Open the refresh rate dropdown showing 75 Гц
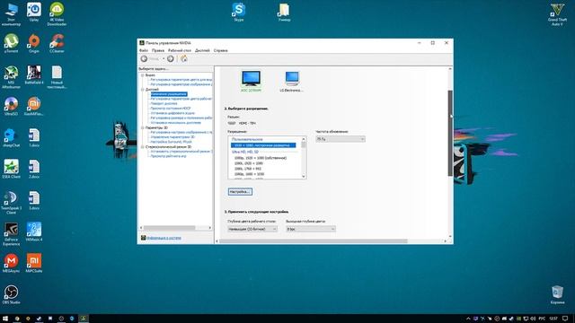Viewport: 575px width, 323px height. 341,139
